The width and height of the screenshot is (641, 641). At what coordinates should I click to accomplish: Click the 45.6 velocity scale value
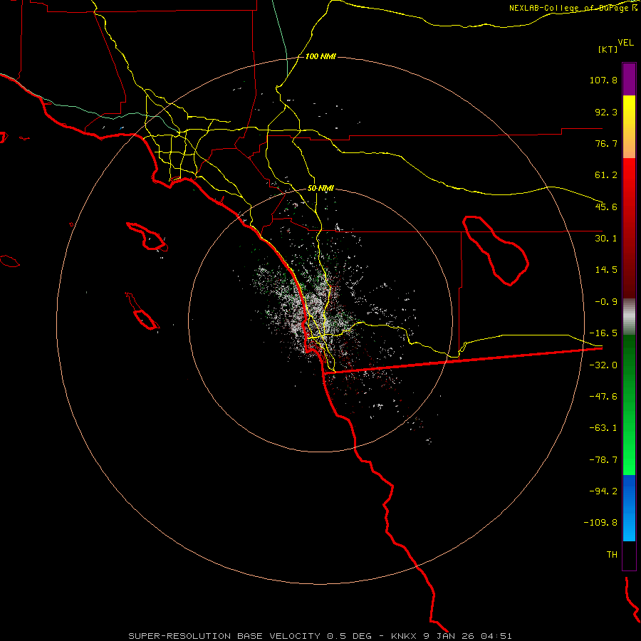click(x=606, y=207)
